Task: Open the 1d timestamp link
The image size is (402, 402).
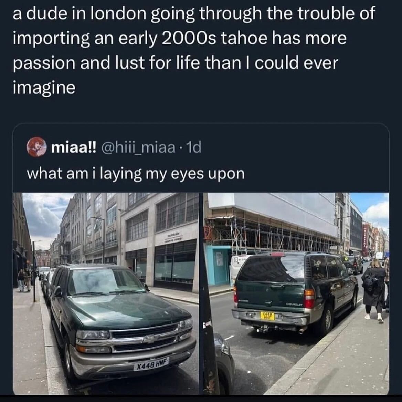Action: [x=194, y=148]
